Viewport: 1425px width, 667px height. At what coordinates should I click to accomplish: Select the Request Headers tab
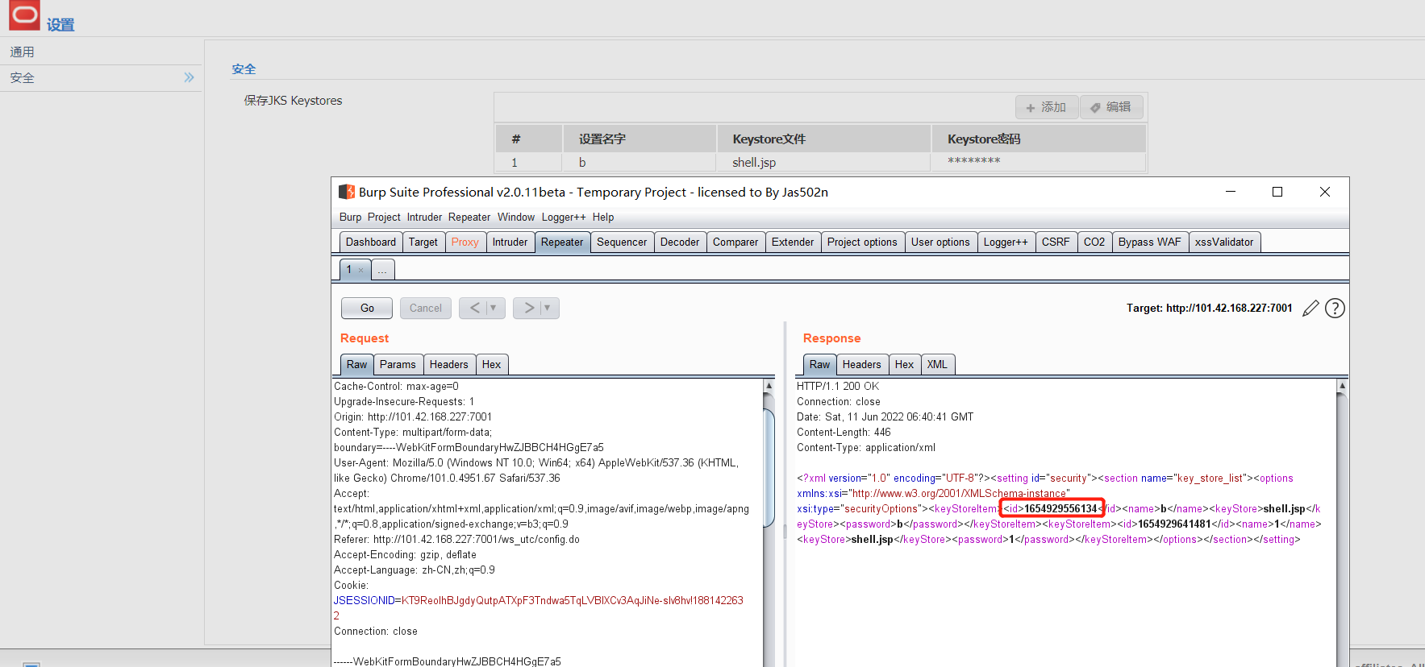click(x=448, y=365)
